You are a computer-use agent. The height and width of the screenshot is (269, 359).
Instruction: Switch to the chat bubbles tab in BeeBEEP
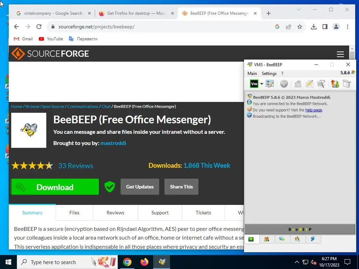tap(282, 239)
